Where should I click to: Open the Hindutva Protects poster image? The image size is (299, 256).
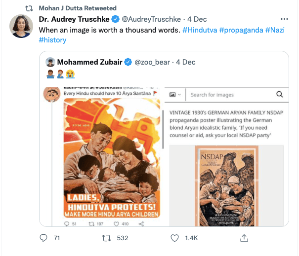[112, 158]
